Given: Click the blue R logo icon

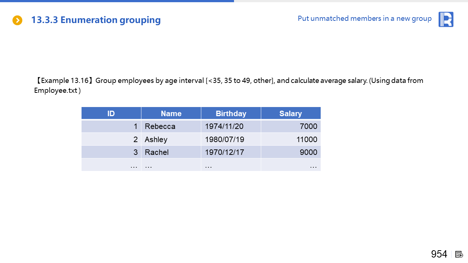Looking at the screenshot, I should tap(446, 19).
